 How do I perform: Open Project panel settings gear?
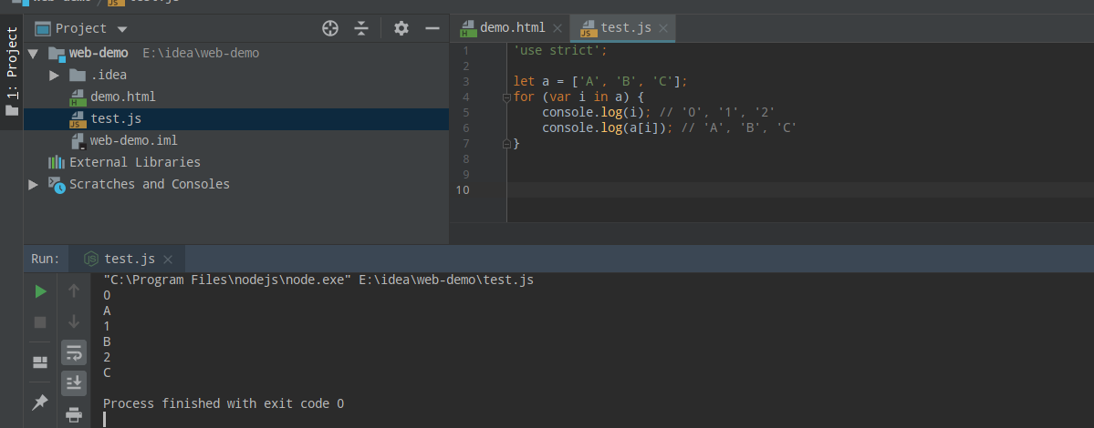(401, 28)
